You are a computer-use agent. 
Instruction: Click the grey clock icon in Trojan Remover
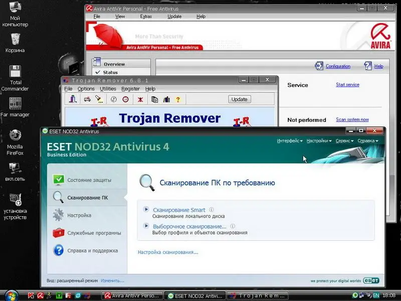click(x=114, y=99)
